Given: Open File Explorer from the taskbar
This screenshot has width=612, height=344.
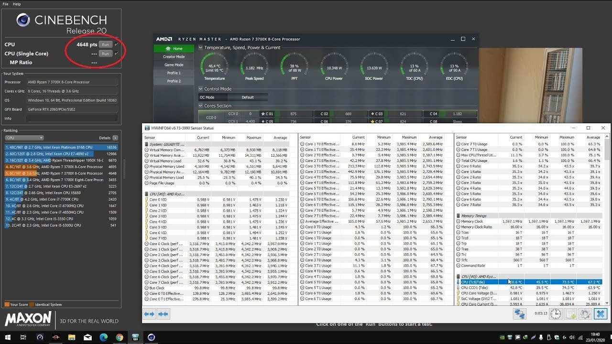Looking at the screenshot, I should [71, 337].
